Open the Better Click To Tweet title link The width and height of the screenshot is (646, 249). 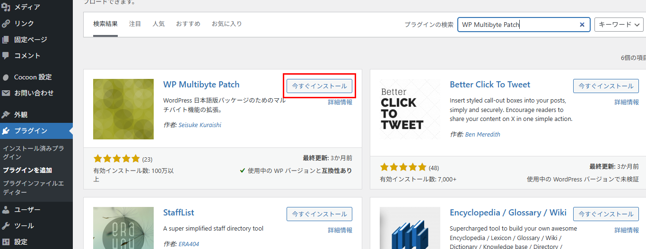click(490, 85)
